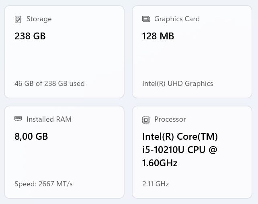Click the 238 GB storage value
Image resolution: width=258 pixels, height=204 pixels.
(30, 36)
